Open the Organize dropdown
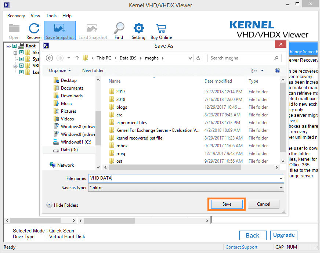 pos(60,71)
